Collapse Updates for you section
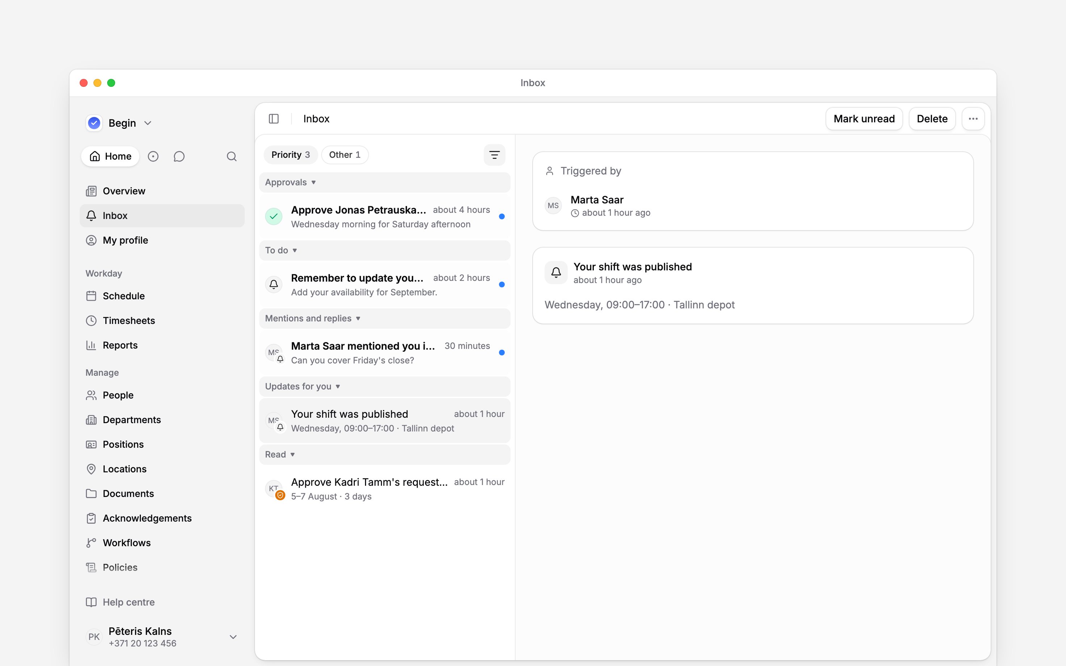The image size is (1066, 666). coord(385,386)
